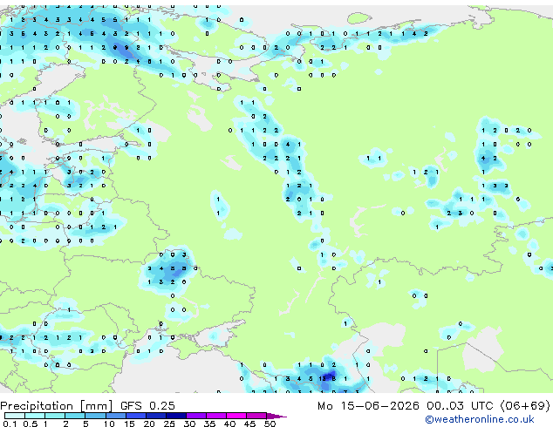This screenshot has width=553, height=427.
Task: Click the '30' legend scale label
Action: point(189,424)
